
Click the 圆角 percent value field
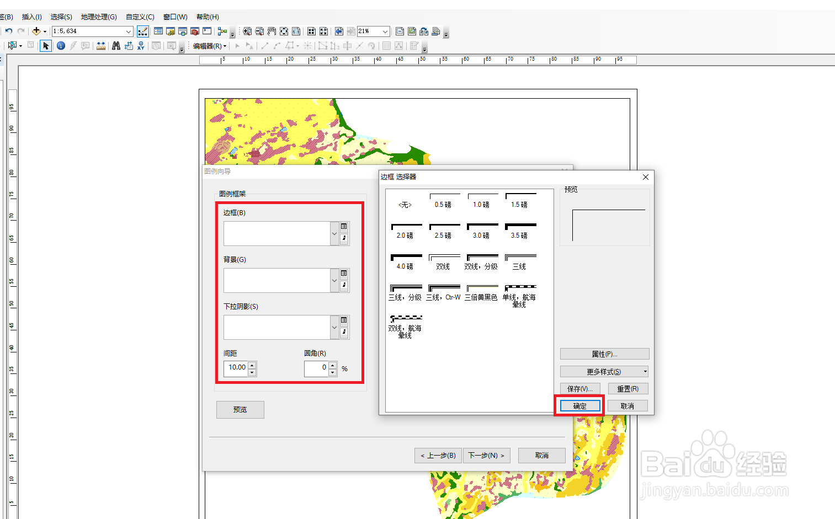pyautogui.click(x=317, y=368)
